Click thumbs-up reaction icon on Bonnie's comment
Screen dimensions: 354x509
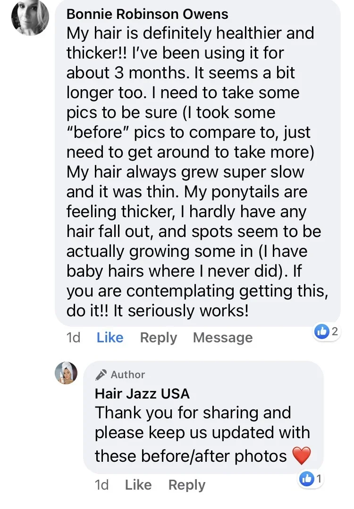321,332
